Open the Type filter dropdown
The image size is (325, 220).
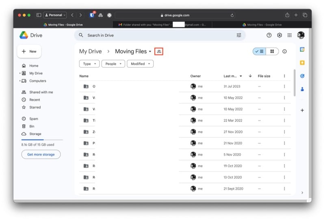(89, 64)
